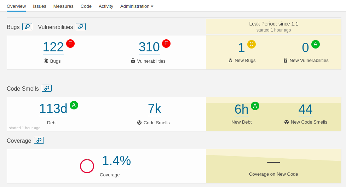
Task: Click the Vulnerabilities section link icon
Action: (81, 27)
